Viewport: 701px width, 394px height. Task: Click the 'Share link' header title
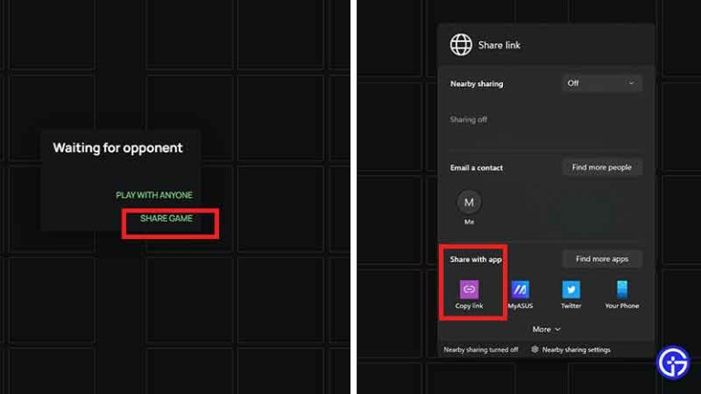[499, 45]
